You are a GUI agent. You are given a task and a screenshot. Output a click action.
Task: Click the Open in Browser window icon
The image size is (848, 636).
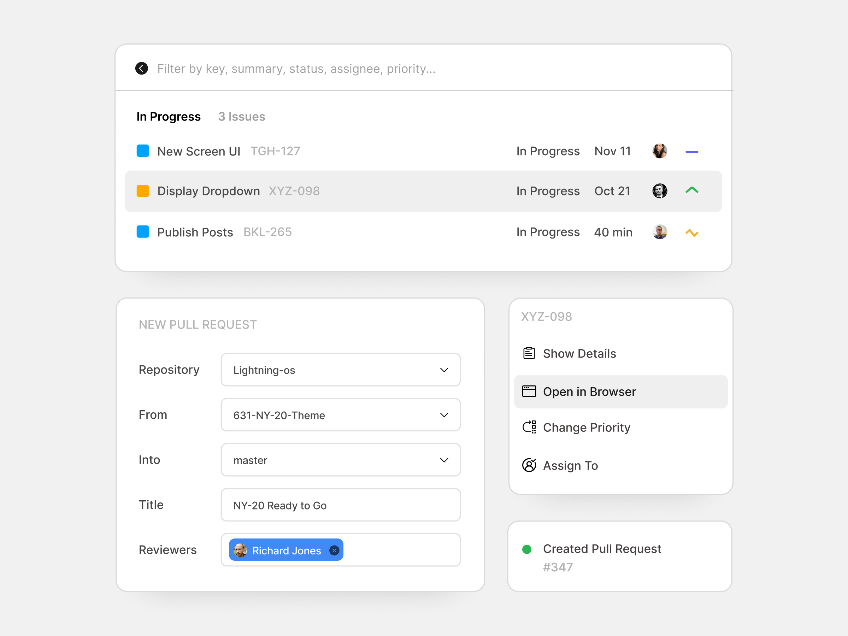pos(529,391)
